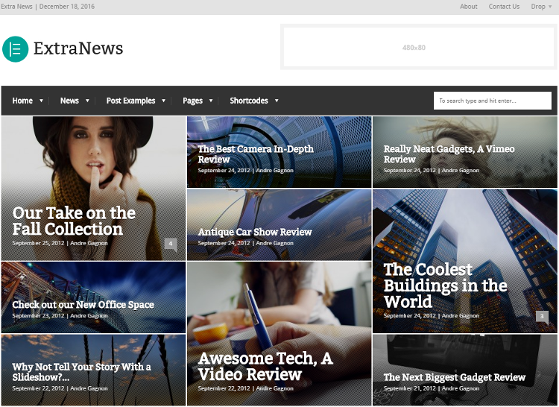Click Andre Gagnon under Antique Car Show
The width and height of the screenshot is (559, 407).
click(x=274, y=243)
